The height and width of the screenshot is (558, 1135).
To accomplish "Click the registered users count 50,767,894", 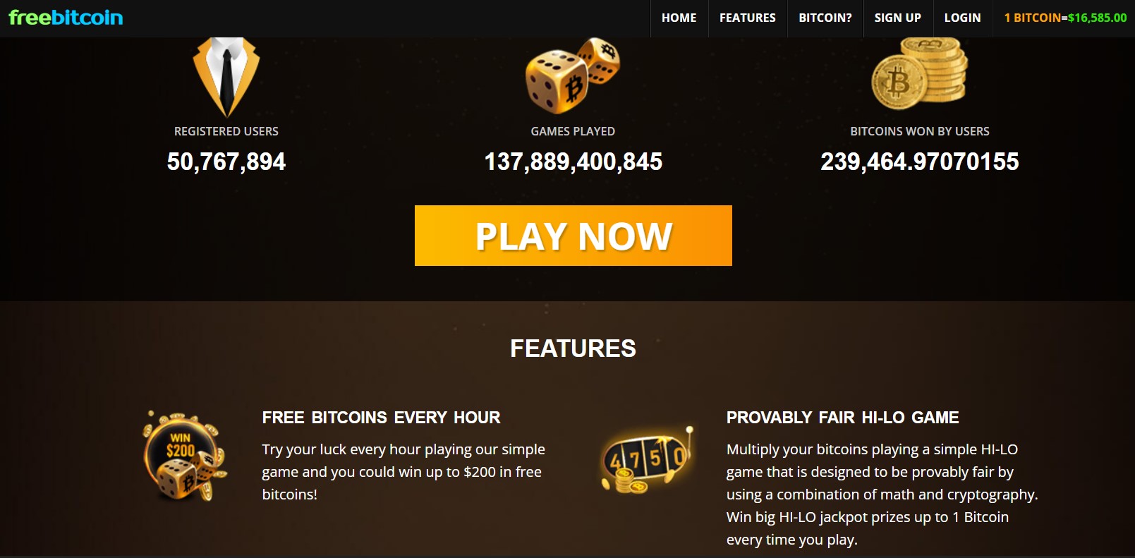I will point(226,162).
